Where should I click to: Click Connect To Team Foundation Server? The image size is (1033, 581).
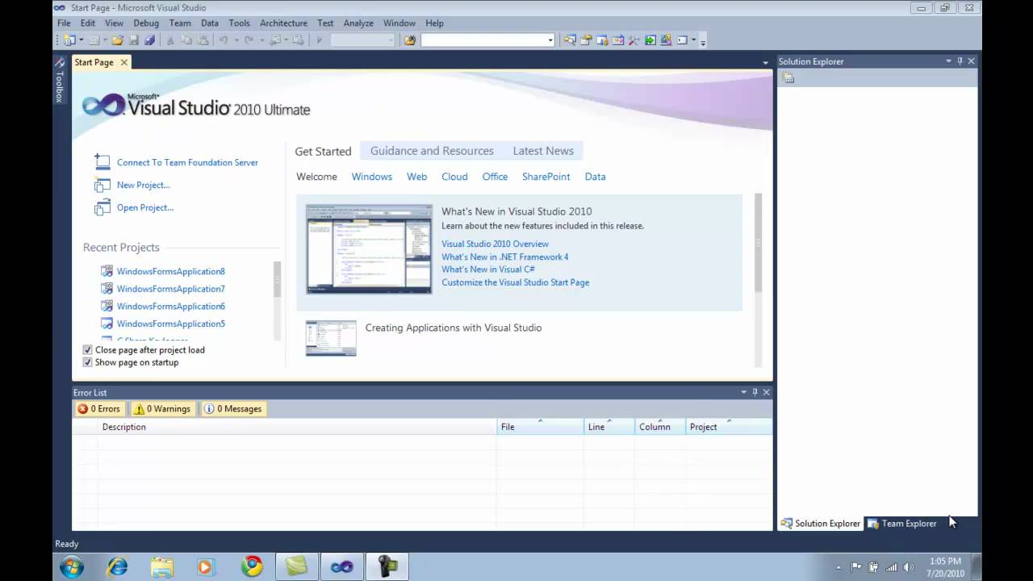(x=187, y=162)
